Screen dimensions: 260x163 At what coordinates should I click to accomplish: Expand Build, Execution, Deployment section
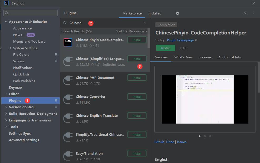[x=6, y=114]
